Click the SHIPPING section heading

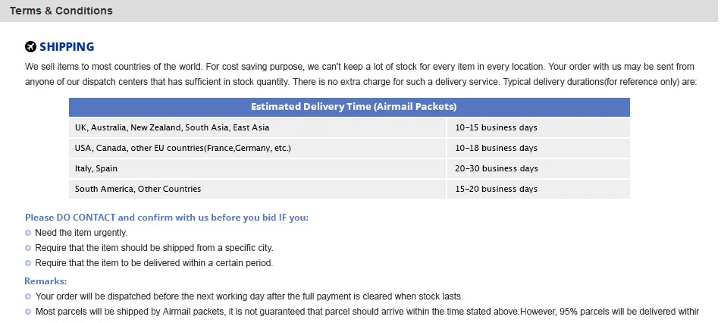click(x=67, y=47)
